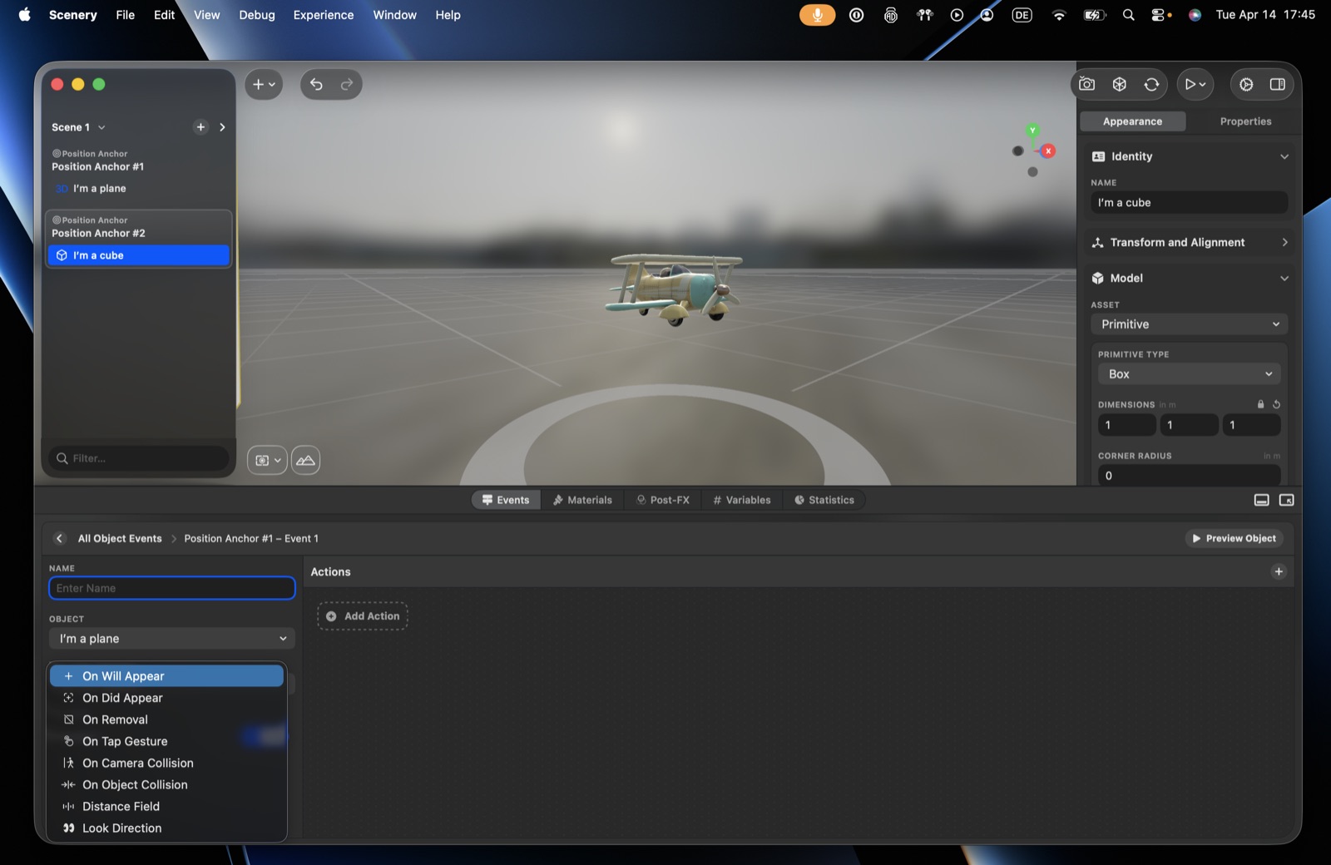Select I'm a cube in hierarchy
1331x865 pixels.
pyautogui.click(x=138, y=255)
